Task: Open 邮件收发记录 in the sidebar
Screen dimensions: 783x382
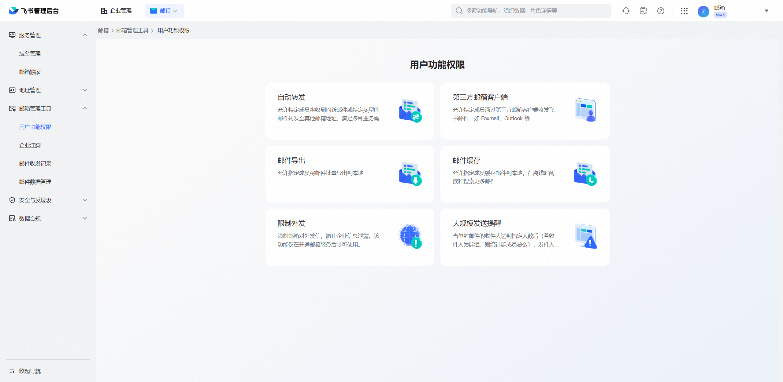Action: point(35,163)
